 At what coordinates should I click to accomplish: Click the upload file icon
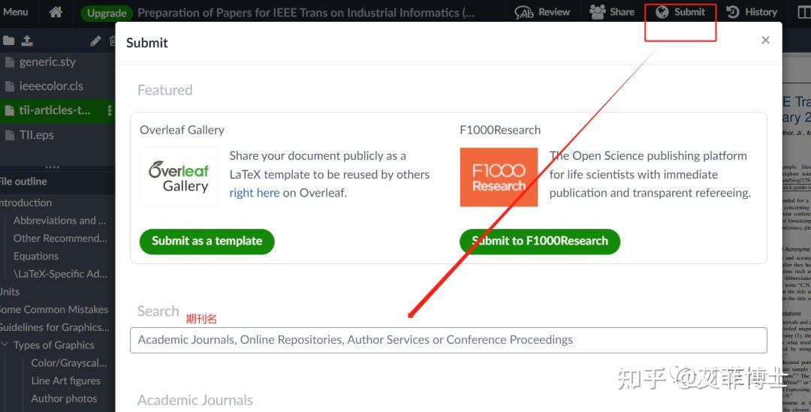pyautogui.click(x=27, y=41)
